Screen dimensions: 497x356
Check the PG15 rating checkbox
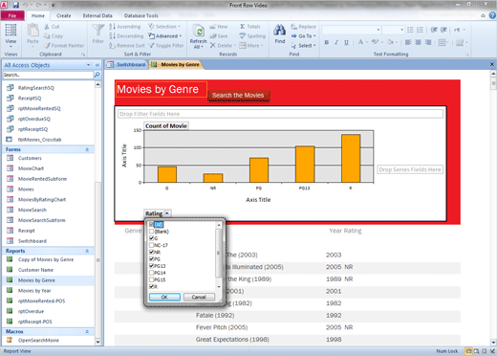pos(152,279)
